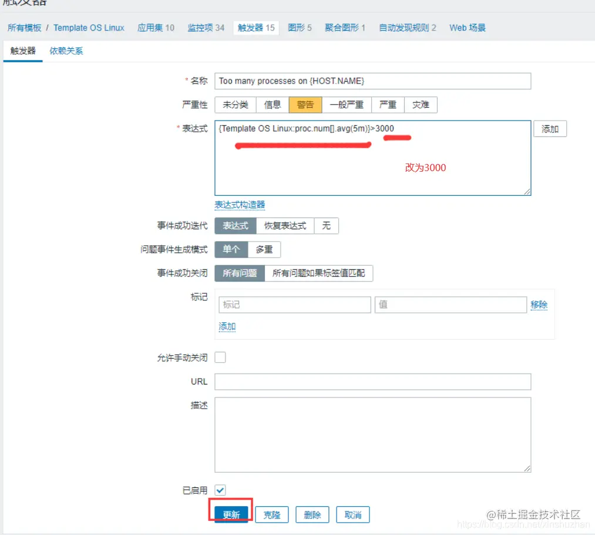595x535 pixels.
Task: Set severity to 警告
Action: (x=305, y=105)
